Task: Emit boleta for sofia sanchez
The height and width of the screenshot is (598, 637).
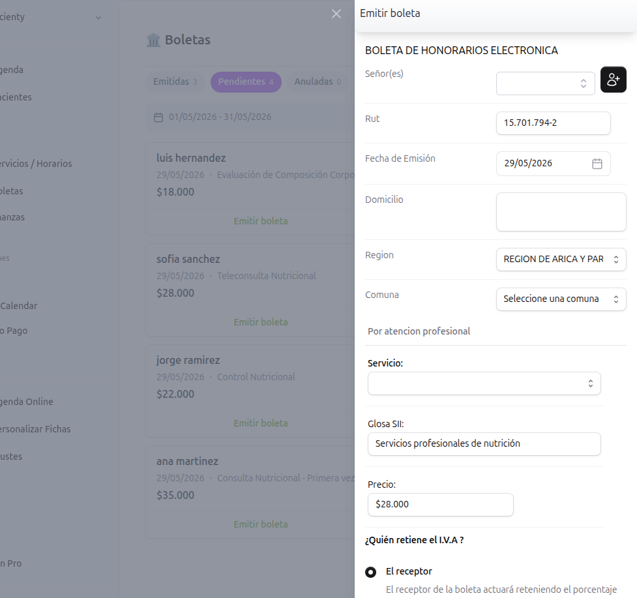Action: click(260, 322)
